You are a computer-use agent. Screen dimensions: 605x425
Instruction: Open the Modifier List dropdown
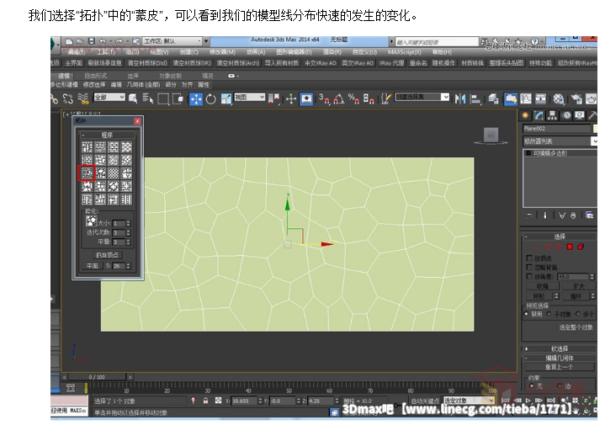(x=560, y=141)
